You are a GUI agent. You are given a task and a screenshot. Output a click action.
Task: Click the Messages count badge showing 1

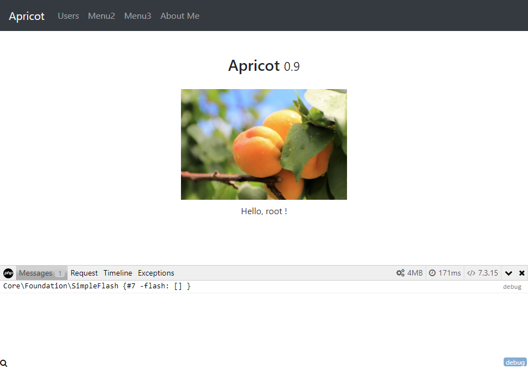pos(60,273)
